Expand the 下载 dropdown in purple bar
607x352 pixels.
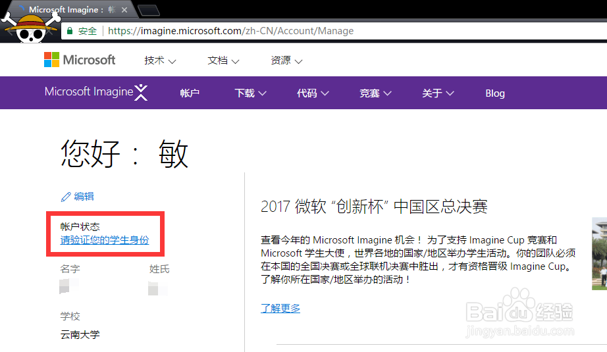coord(250,93)
